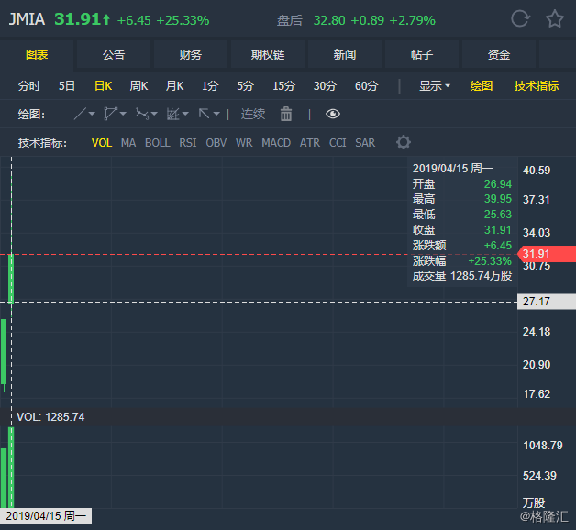Toggle drawing visibility with eye icon
The height and width of the screenshot is (530, 576).
click(332, 114)
